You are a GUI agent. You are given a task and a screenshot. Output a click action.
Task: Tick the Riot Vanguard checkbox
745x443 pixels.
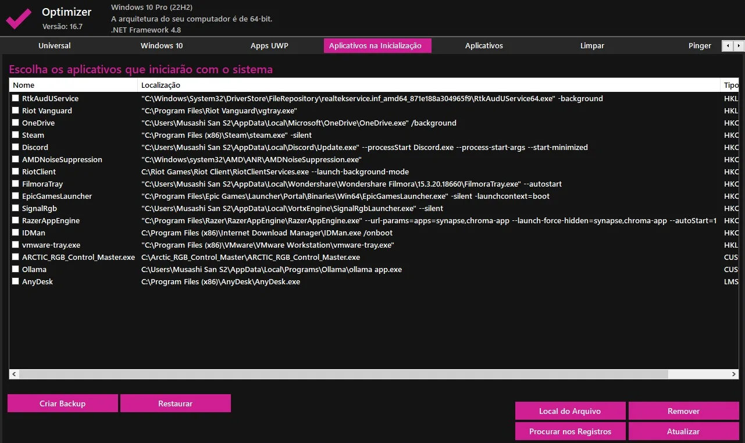(16, 111)
